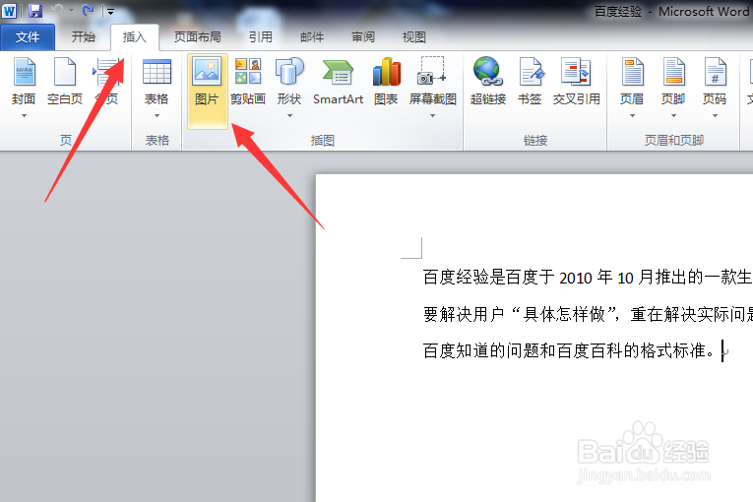
Task: Insert a 空白页 blank page
Action: click(65, 81)
